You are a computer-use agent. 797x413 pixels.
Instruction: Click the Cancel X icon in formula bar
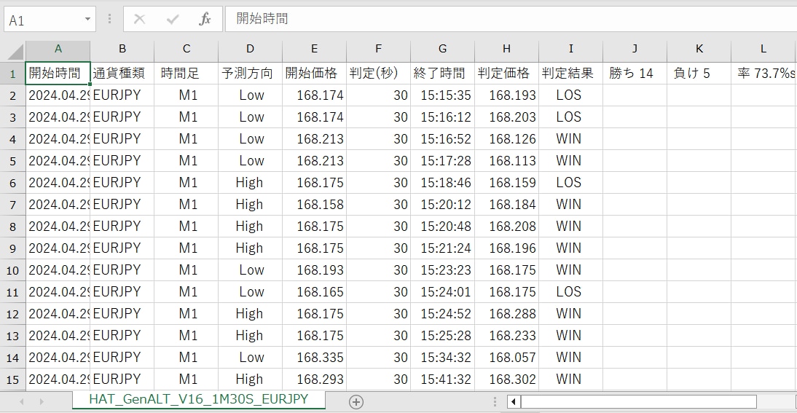pyautogui.click(x=139, y=20)
